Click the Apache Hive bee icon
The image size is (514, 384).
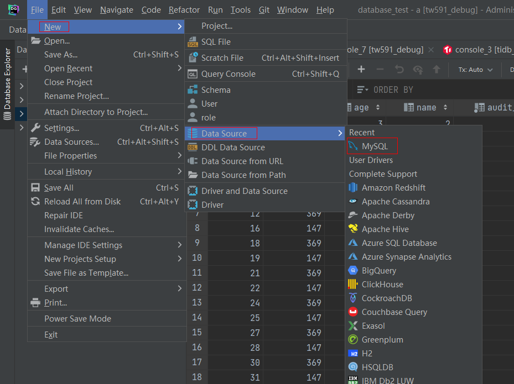[353, 229]
